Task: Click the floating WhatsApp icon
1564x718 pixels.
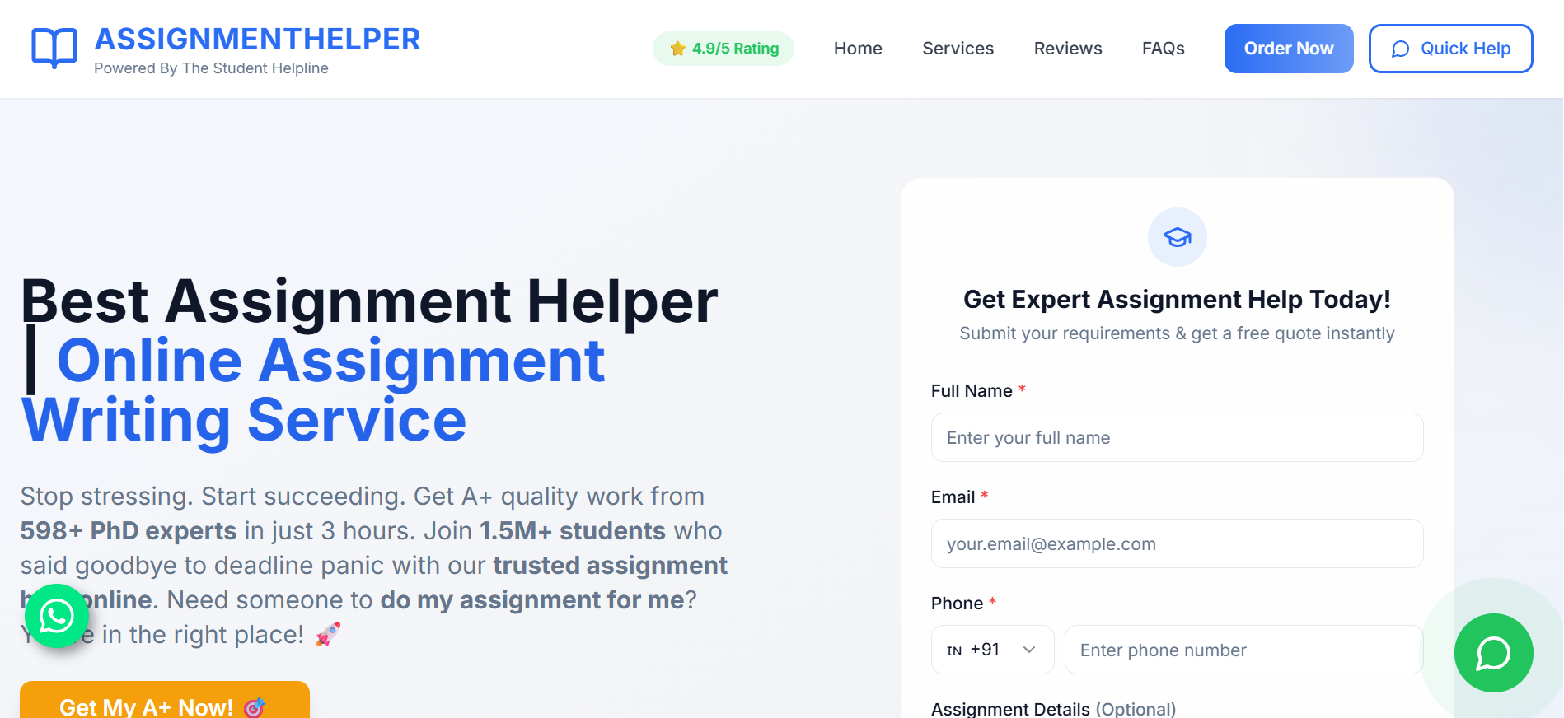Action: (x=57, y=616)
